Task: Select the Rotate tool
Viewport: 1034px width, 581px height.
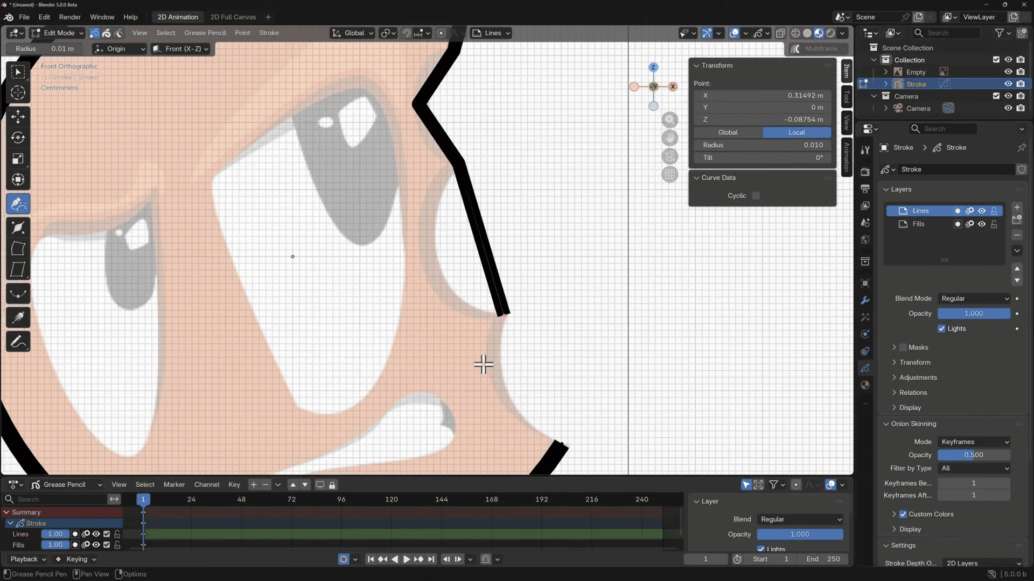Action: click(18, 138)
